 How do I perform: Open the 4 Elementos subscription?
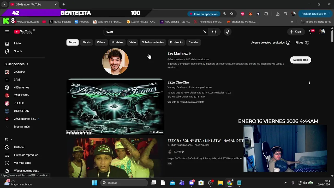pos(22,87)
